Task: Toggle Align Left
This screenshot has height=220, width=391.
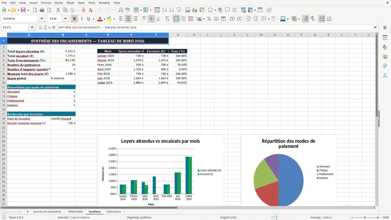Action: point(121,19)
